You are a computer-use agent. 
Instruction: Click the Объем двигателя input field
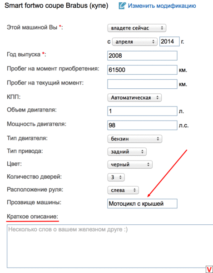coord(142,111)
